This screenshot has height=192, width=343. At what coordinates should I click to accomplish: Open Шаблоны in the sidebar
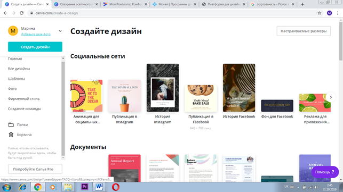[17, 79]
